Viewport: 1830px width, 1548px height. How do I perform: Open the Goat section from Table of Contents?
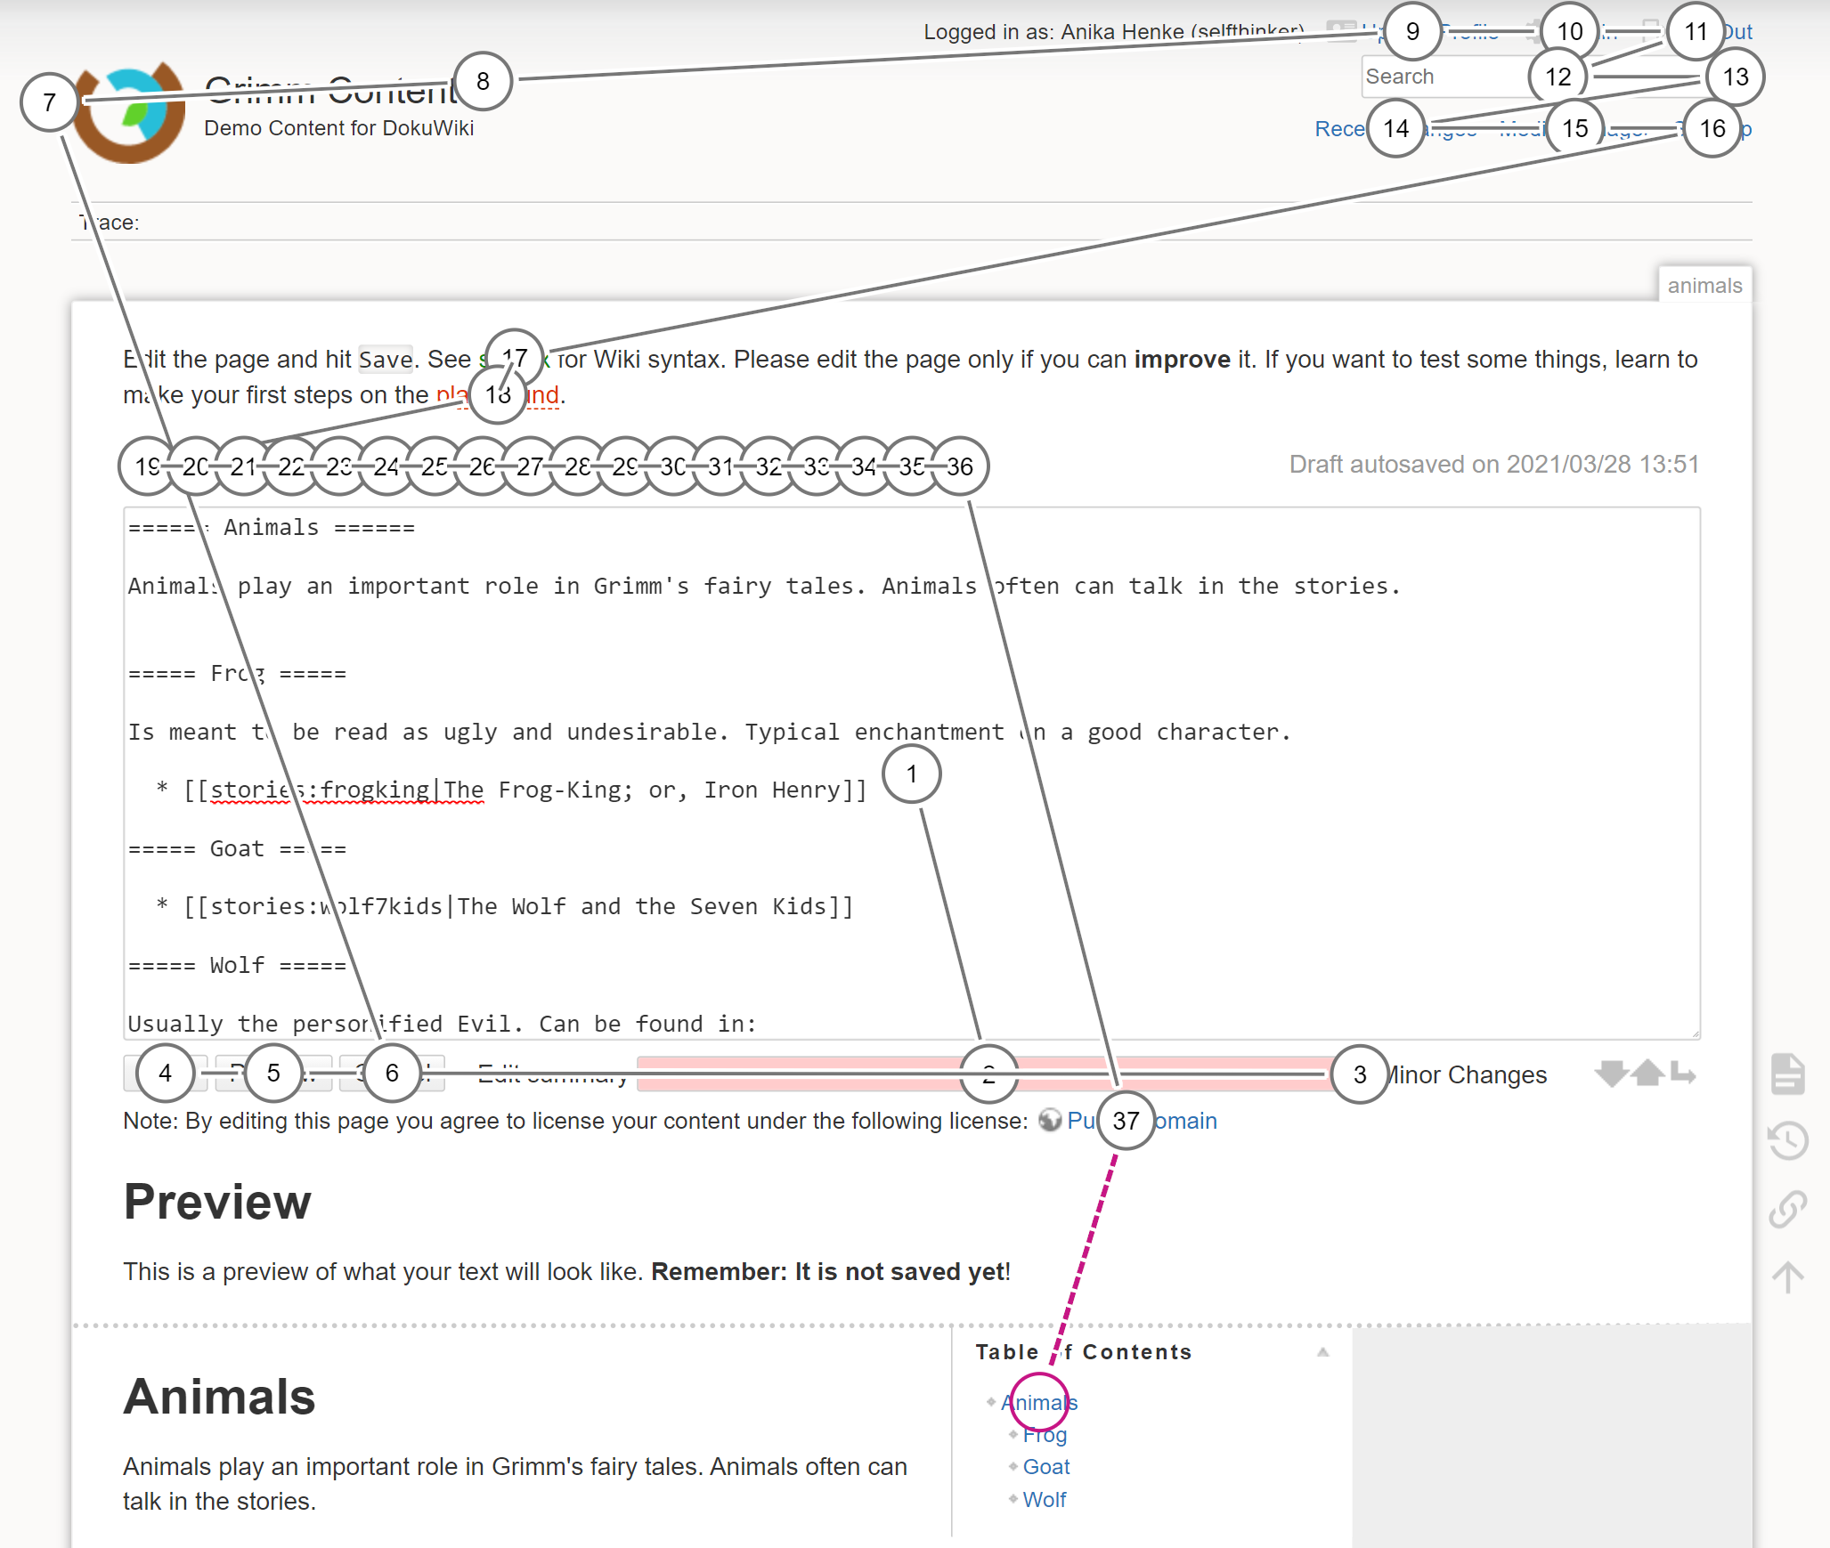click(x=1046, y=1466)
